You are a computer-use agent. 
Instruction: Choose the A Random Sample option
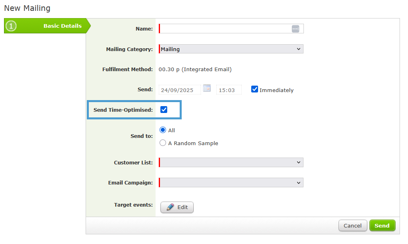point(163,143)
